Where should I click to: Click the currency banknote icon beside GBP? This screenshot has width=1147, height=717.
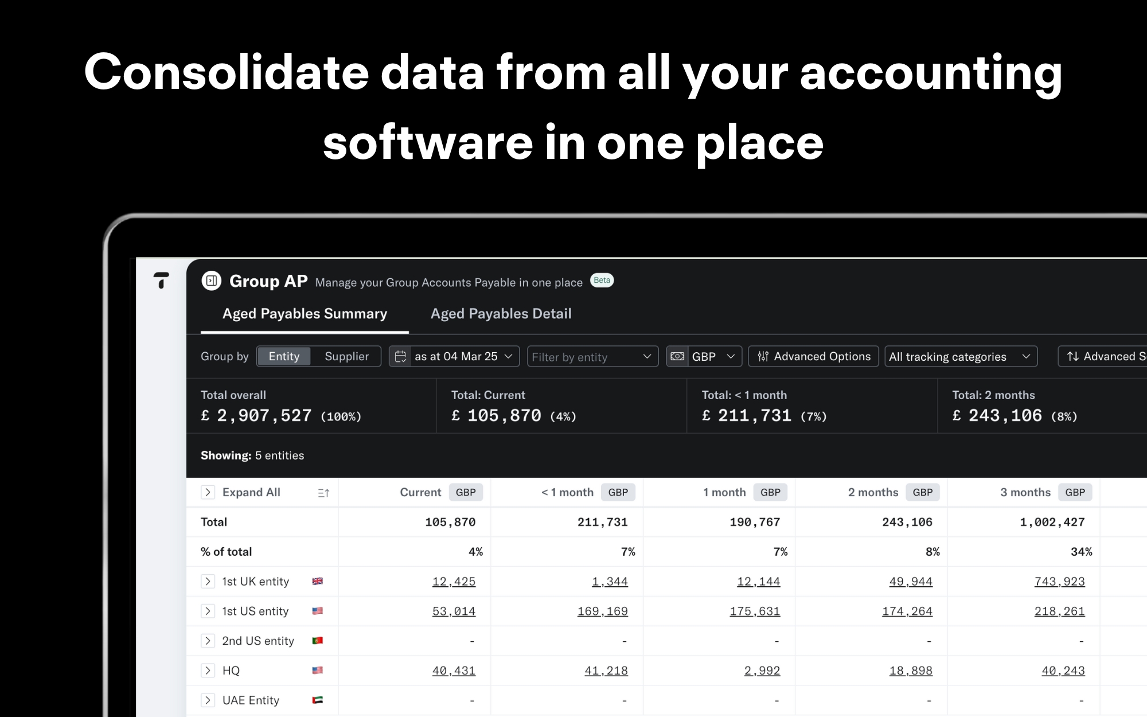tap(677, 356)
